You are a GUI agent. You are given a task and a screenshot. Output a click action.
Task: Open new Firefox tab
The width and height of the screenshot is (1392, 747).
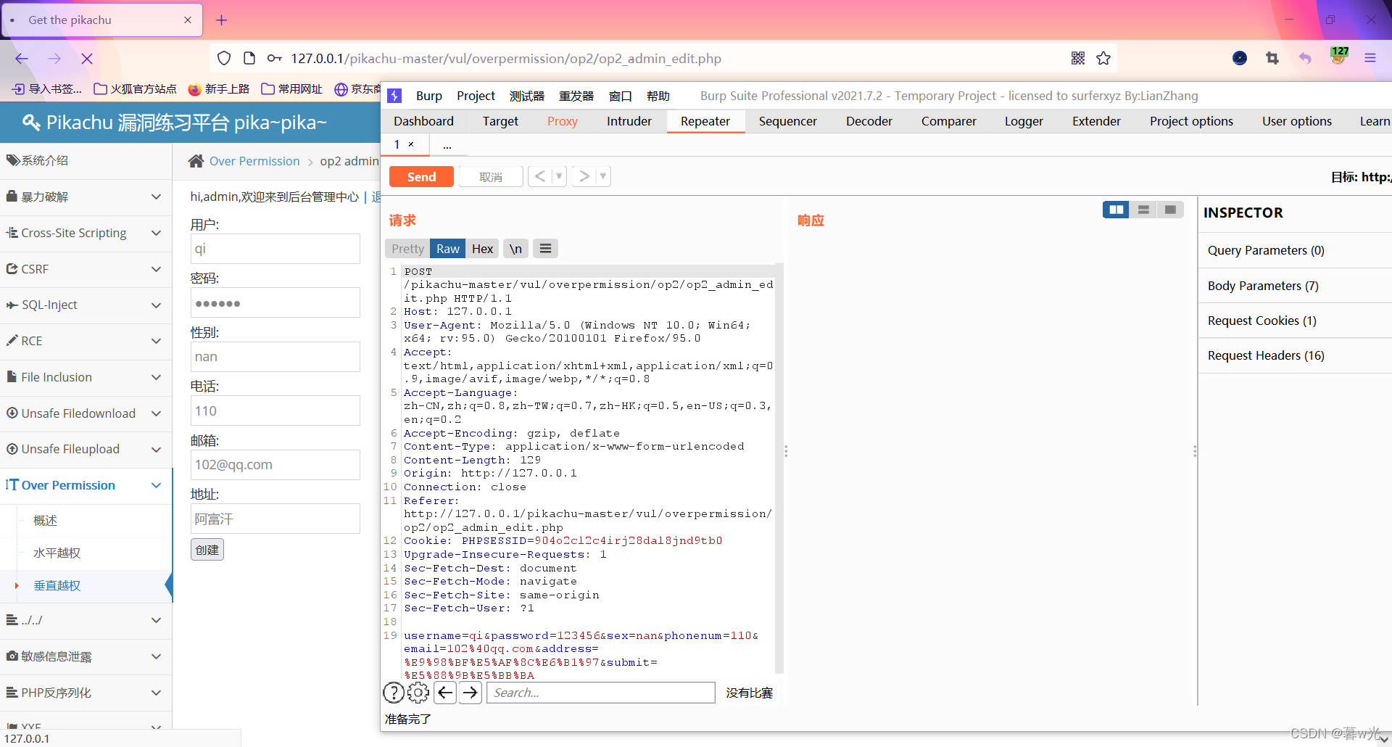[222, 20]
